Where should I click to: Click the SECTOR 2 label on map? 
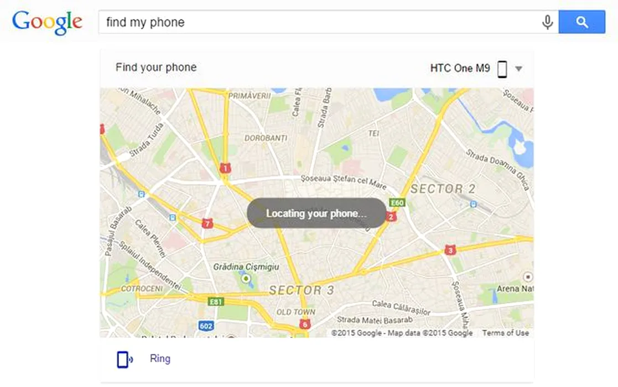(x=443, y=189)
